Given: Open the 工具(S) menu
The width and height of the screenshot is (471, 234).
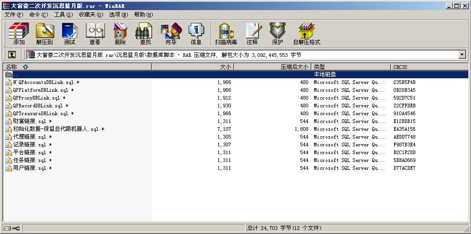Looking at the screenshot, I should point(63,14).
